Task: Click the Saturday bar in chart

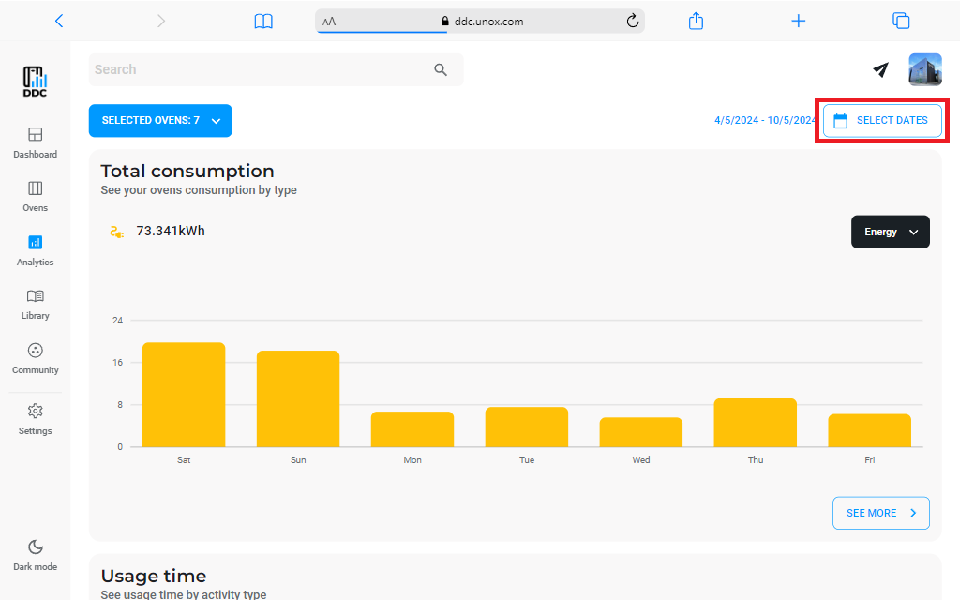Action: tap(184, 395)
